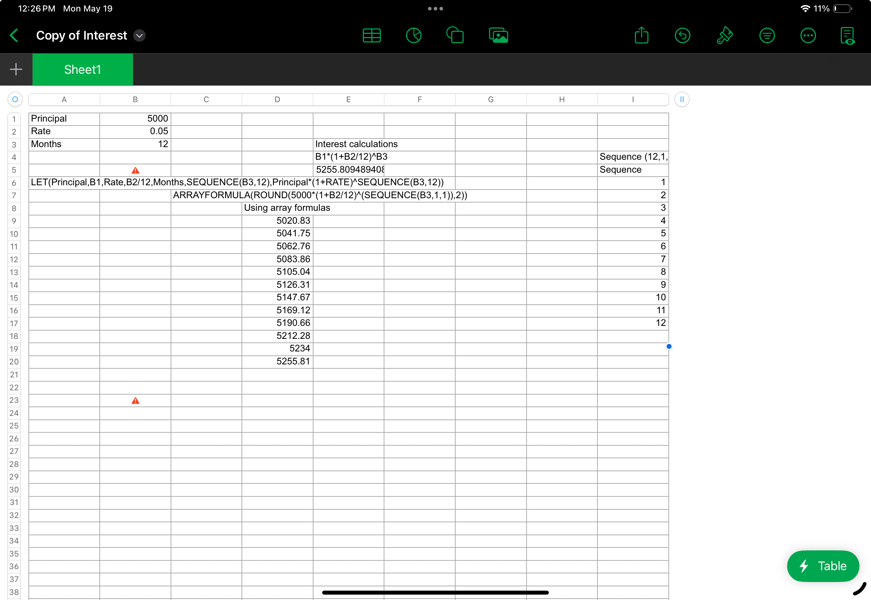Open the insert image media icon
Screen dimensions: 871x600
(498, 36)
